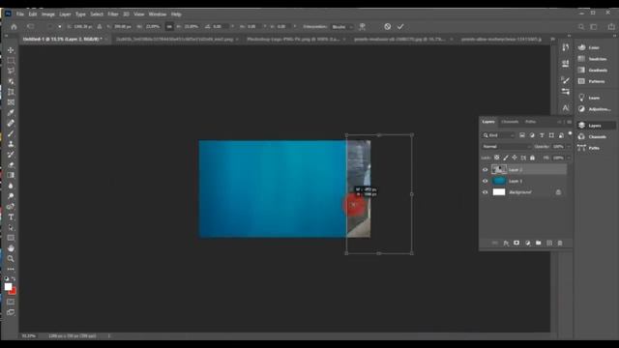Select the Zoom tool
The width and height of the screenshot is (619, 348).
(11, 259)
